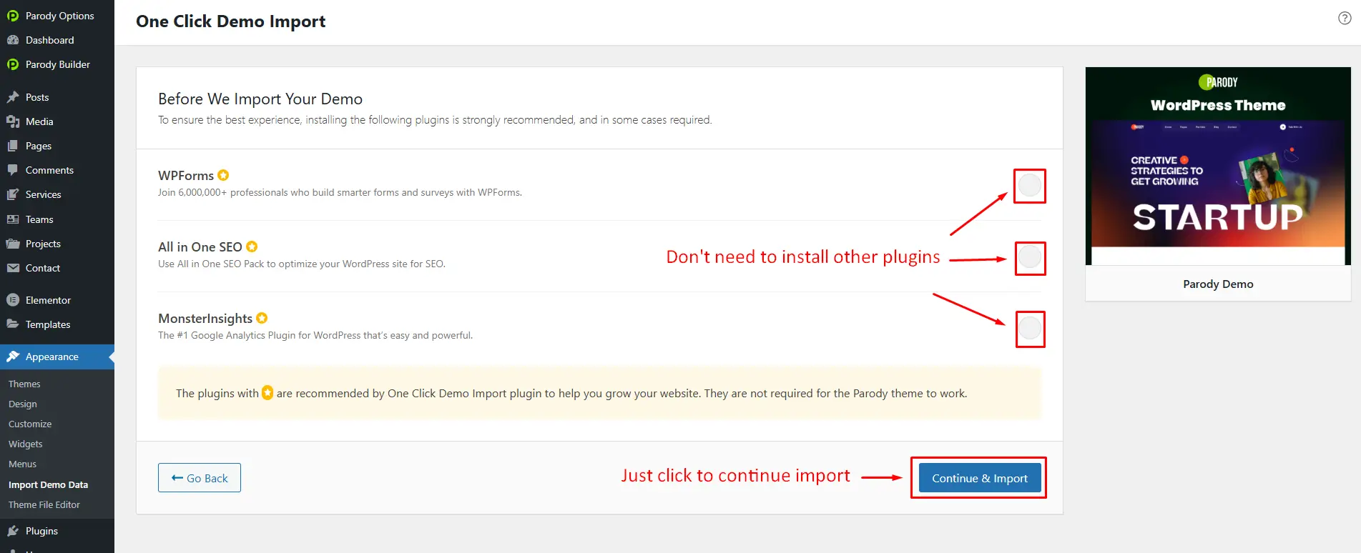Click the Dashboard gauge icon

pos(13,40)
